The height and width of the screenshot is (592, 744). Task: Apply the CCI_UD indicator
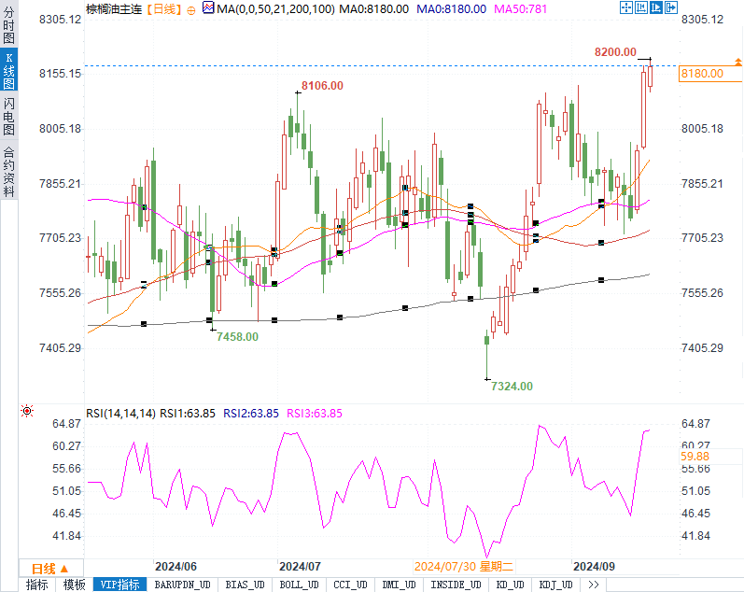(351, 585)
